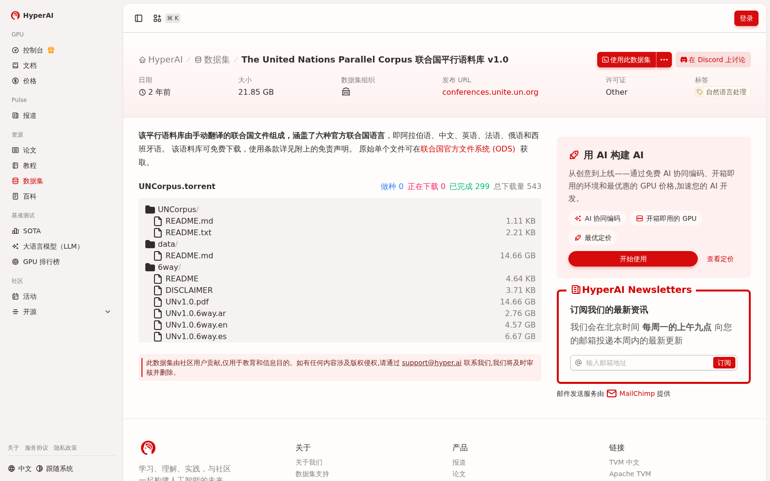Open MailChimp link

tap(637, 393)
